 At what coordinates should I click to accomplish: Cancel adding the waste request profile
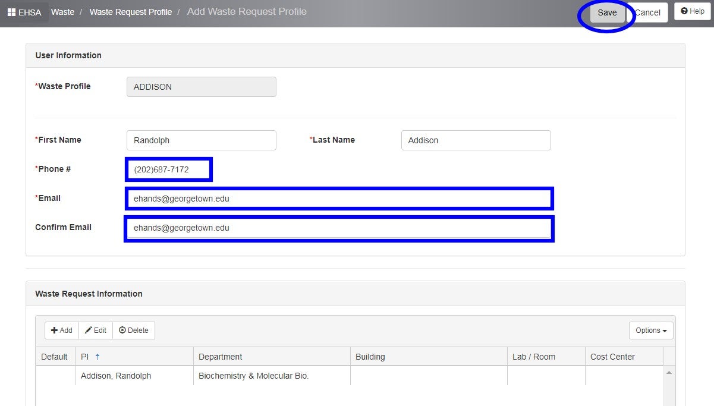[647, 12]
